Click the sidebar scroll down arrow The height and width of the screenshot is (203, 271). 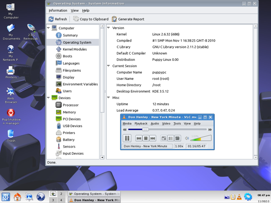102,157
